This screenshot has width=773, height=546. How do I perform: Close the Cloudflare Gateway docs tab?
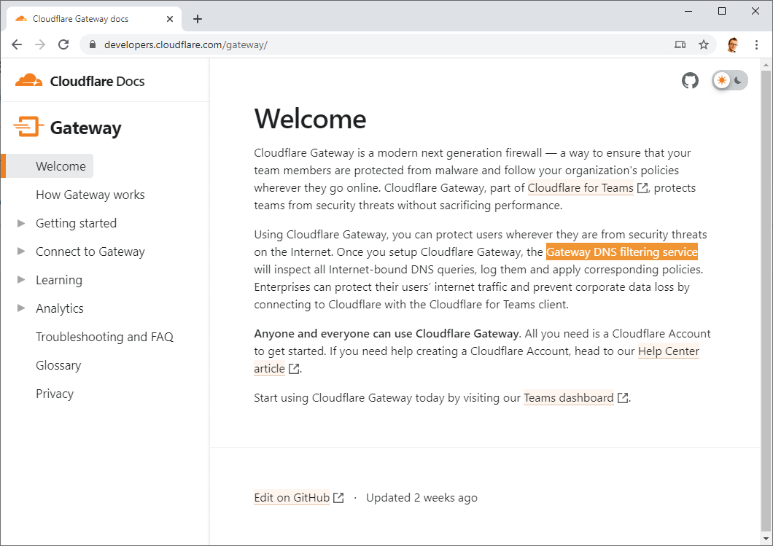(x=170, y=19)
